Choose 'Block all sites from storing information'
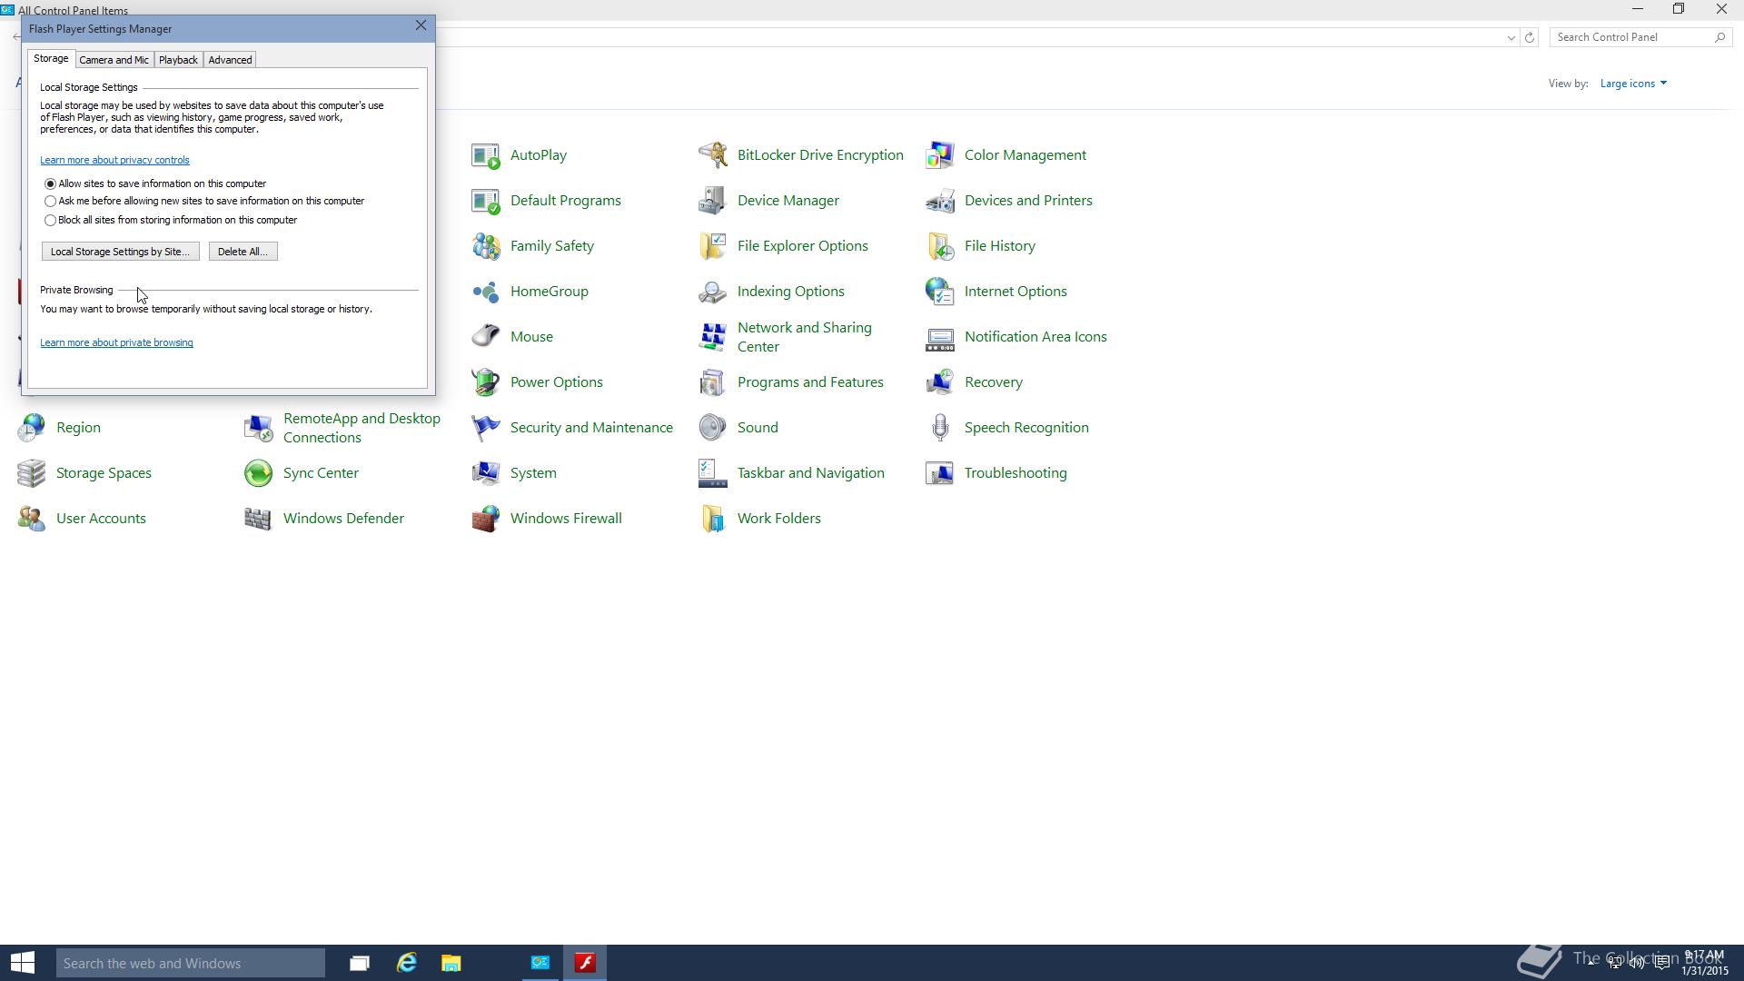This screenshot has height=981, width=1744. 51,221
